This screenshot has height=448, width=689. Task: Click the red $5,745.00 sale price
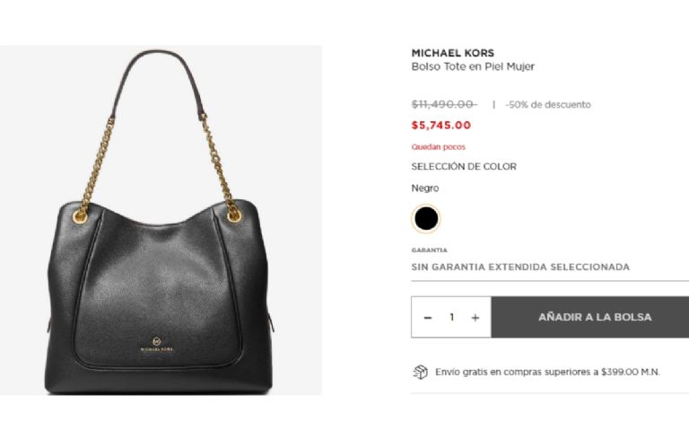click(x=441, y=126)
